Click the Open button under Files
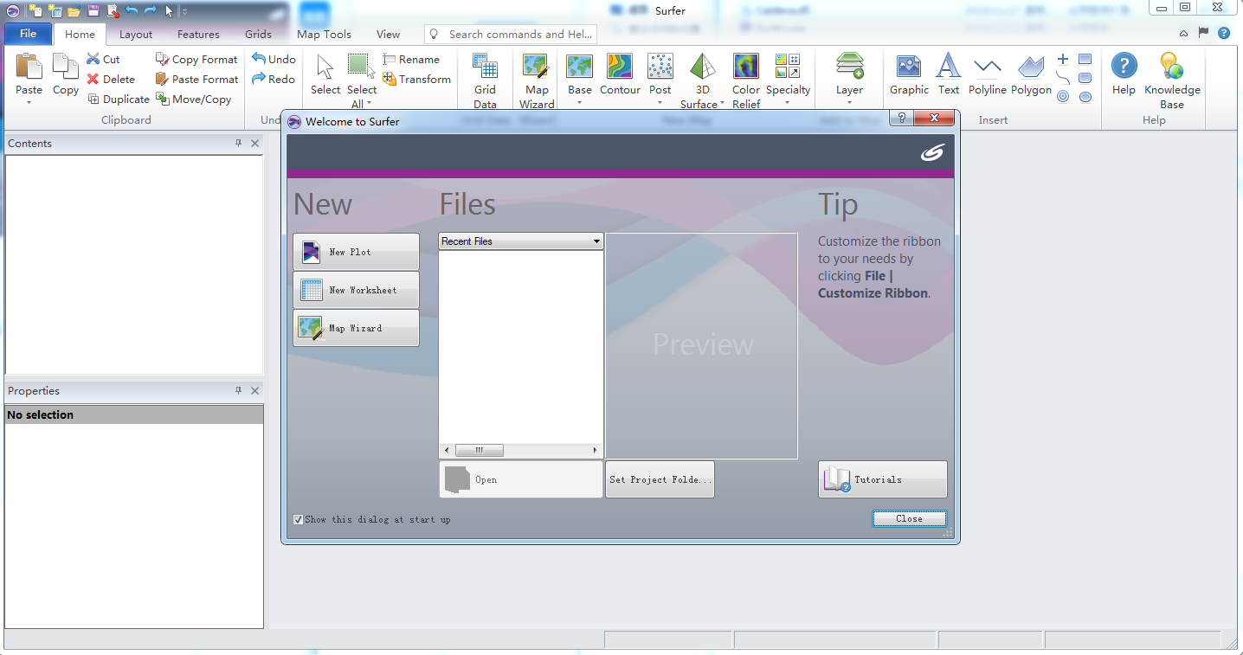This screenshot has height=655, width=1243. [x=521, y=479]
